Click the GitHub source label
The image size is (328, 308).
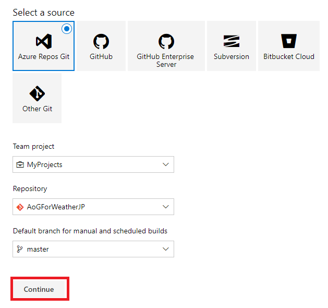click(x=101, y=56)
